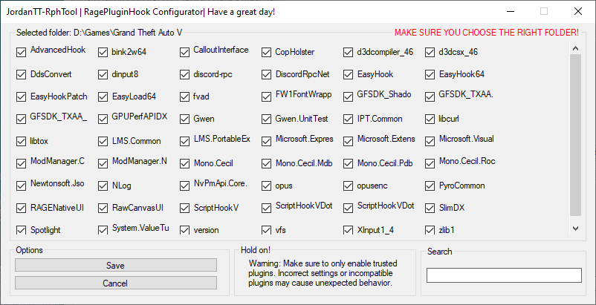The image size is (596, 305).
Task: Uncheck the XInput1_4 checkbox
Action: (x=349, y=230)
